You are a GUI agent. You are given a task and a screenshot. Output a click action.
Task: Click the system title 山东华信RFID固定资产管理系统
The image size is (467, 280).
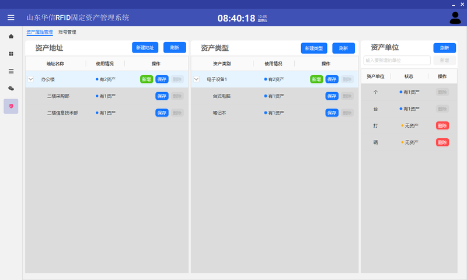(78, 17)
